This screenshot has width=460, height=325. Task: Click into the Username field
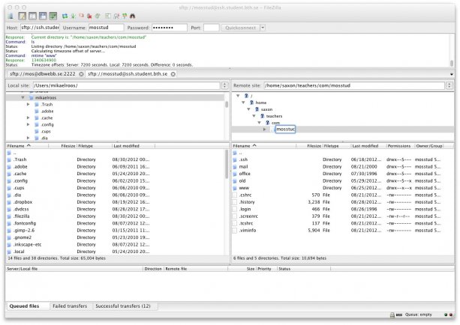(106, 28)
